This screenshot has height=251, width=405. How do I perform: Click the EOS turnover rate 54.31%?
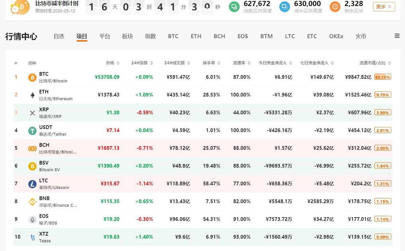click(x=212, y=219)
